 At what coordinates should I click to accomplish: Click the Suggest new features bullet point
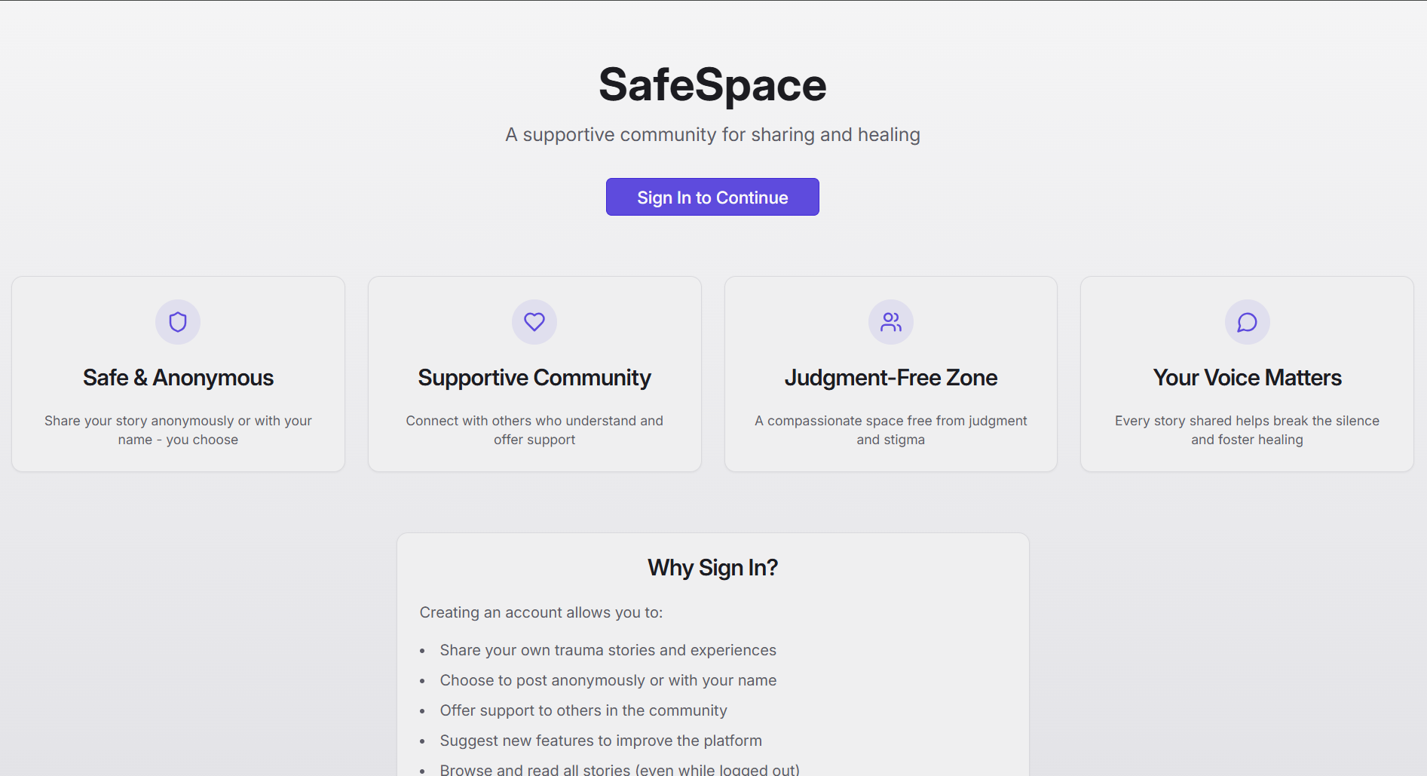coord(601,741)
